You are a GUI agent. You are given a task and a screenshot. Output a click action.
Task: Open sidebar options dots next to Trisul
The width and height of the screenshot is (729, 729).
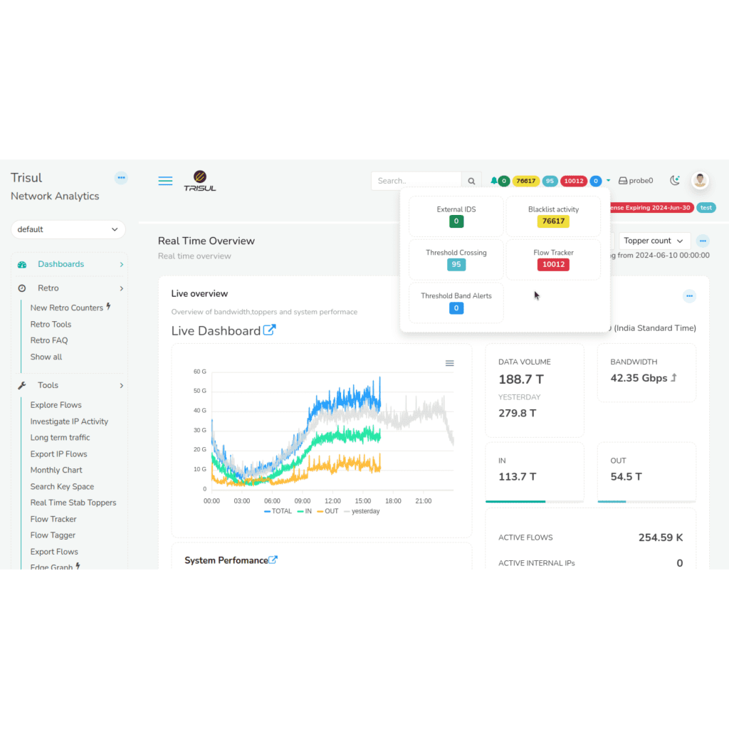(x=121, y=177)
